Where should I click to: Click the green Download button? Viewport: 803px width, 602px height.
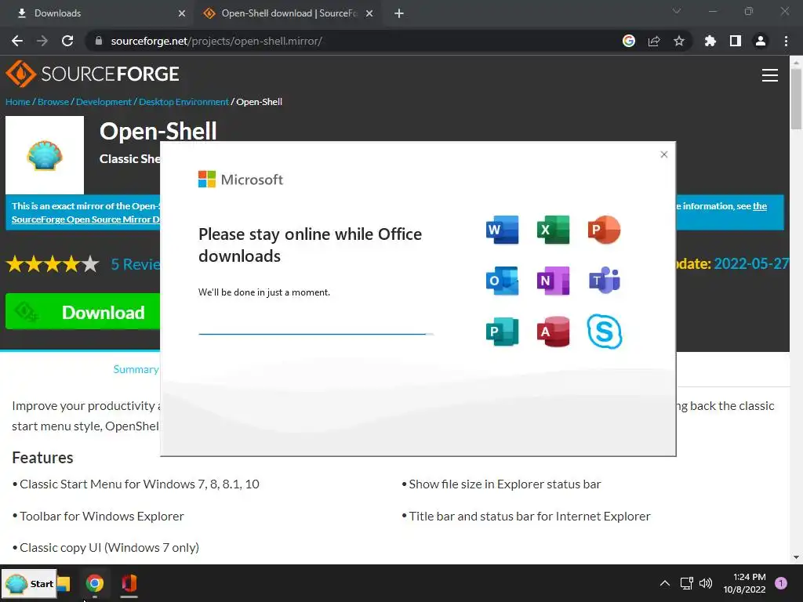tap(83, 312)
